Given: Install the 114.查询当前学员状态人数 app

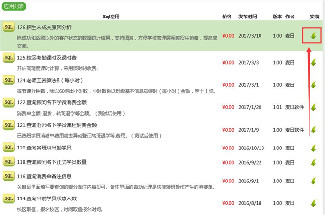Looking at the screenshot, I should pyautogui.click(x=313, y=203).
